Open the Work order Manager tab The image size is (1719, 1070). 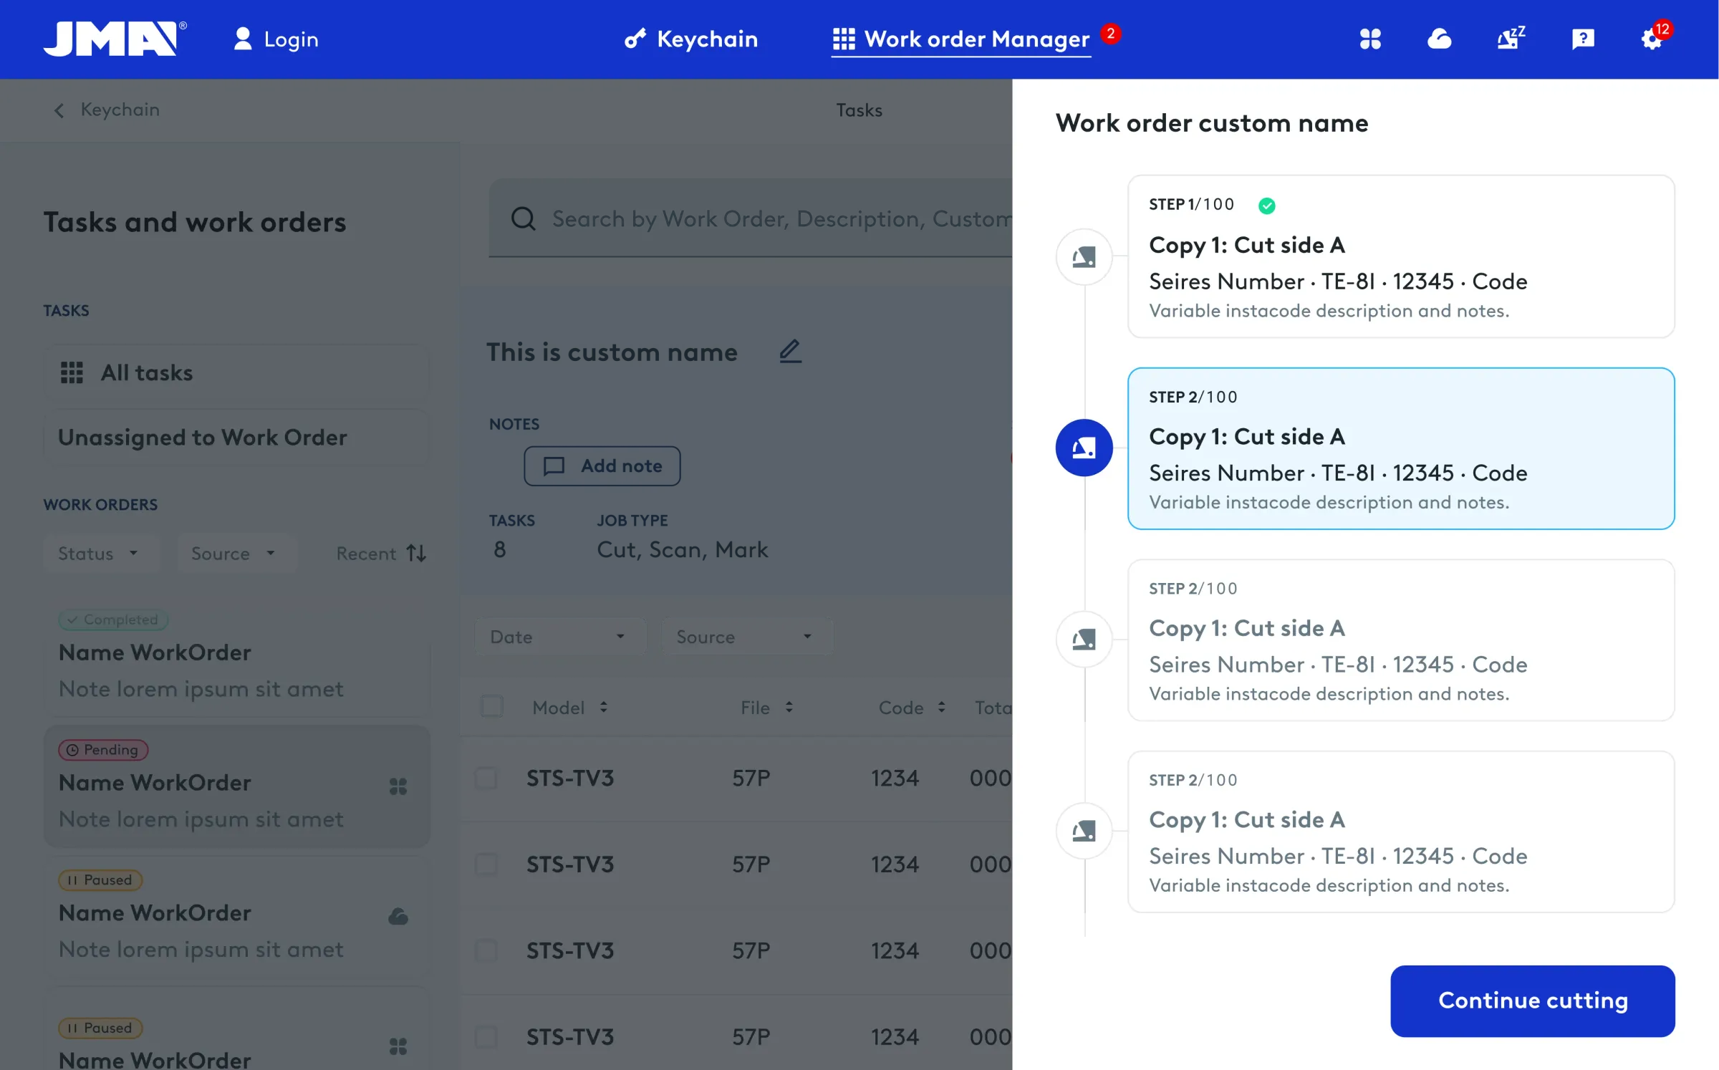(x=960, y=39)
